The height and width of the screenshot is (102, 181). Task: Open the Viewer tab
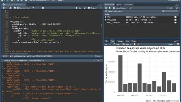coord(133,41)
